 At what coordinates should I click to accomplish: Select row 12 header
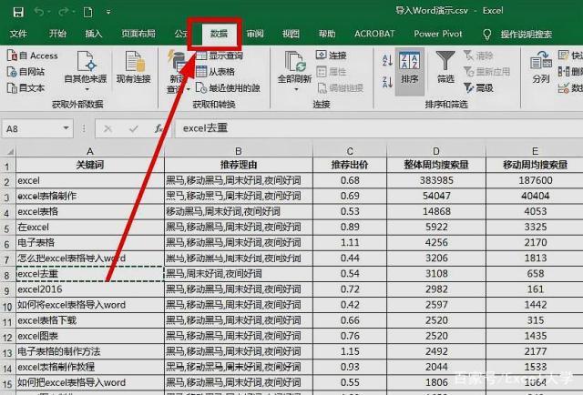click(x=7, y=337)
